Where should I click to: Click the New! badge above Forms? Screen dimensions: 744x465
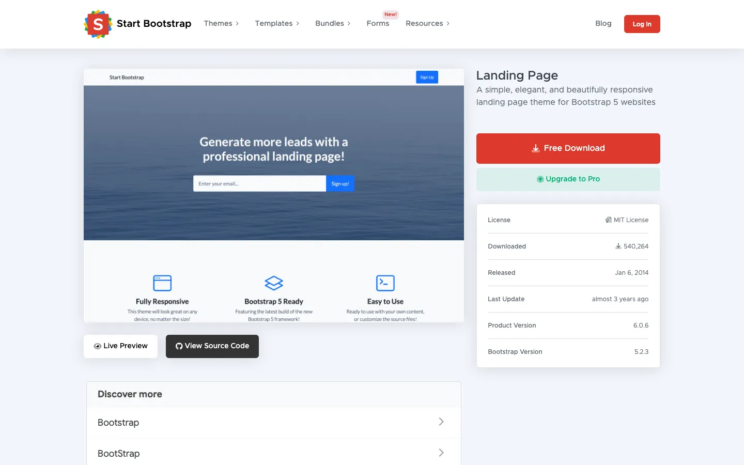point(391,14)
